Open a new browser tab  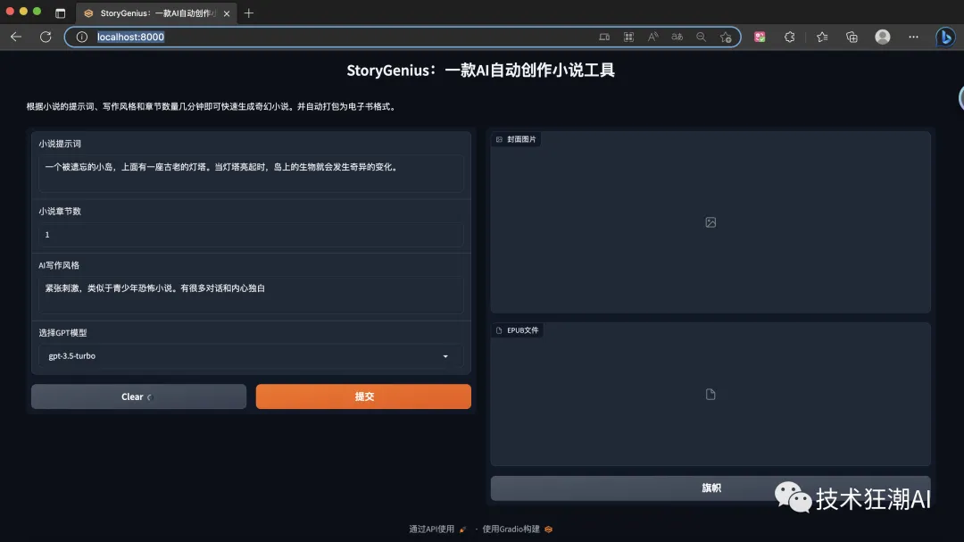click(x=248, y=13)
